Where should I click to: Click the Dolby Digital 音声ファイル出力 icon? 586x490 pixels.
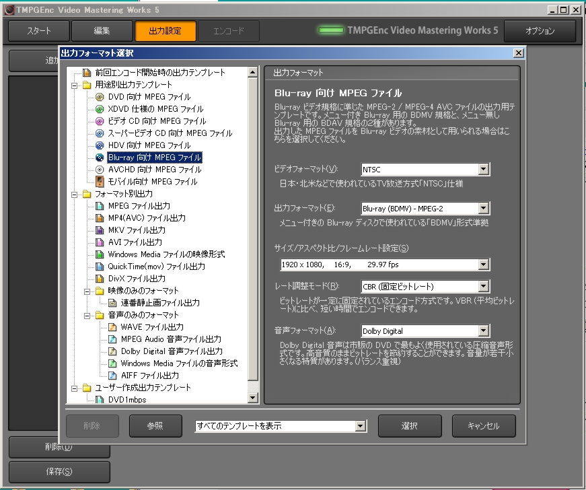(x=112, y=351)
